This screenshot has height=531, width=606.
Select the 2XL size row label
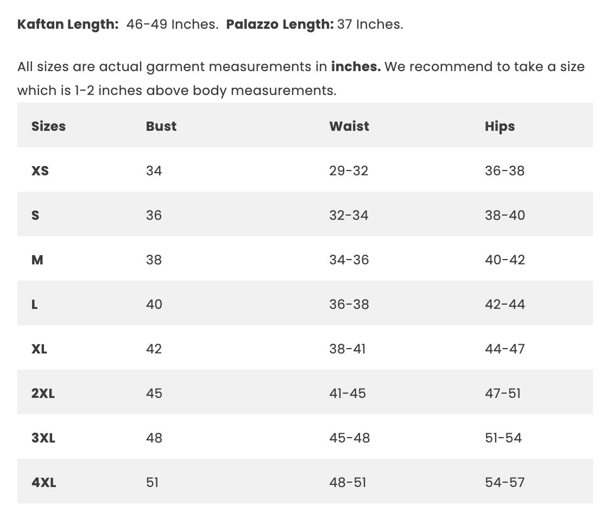(x=43, y=393)
